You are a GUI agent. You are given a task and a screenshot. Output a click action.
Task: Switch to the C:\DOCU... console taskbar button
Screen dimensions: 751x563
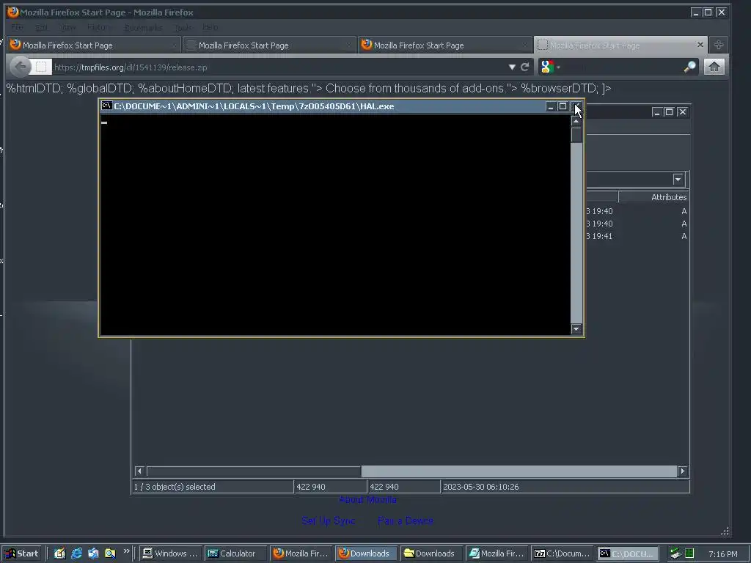(628, 553)
